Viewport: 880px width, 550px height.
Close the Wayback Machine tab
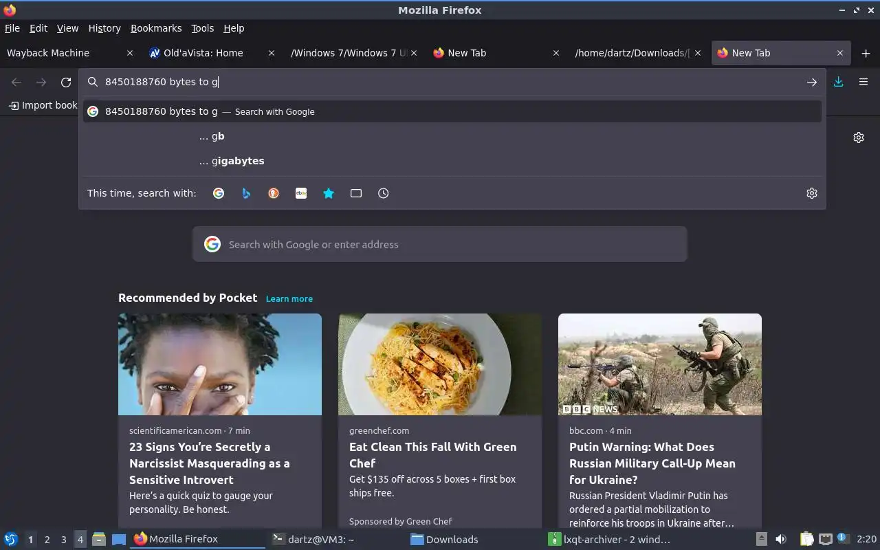[130, 53]
